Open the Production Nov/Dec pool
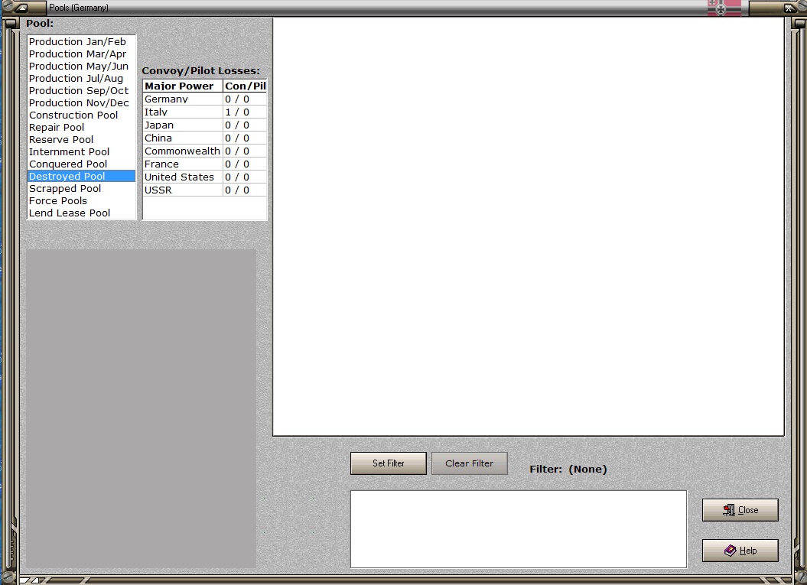Screen dimensions: 807x585 pos(81,103)
